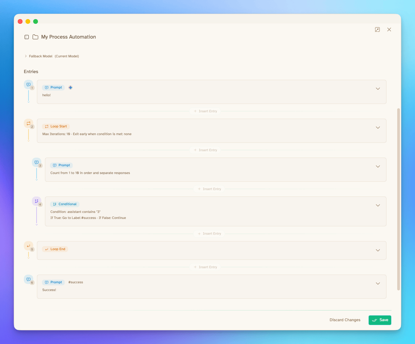Click the vertical scrollbar thumb
The image size is (415, 344).
[x=399, y=199]
